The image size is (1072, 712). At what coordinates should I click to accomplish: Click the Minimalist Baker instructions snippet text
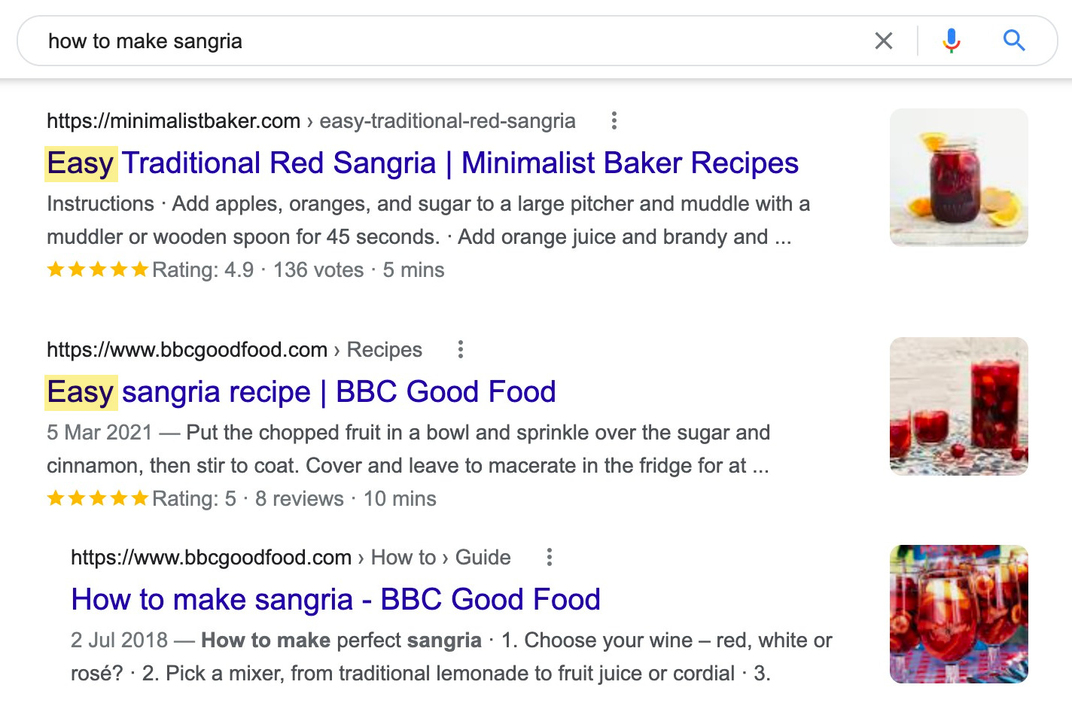(x=428, y=220)
